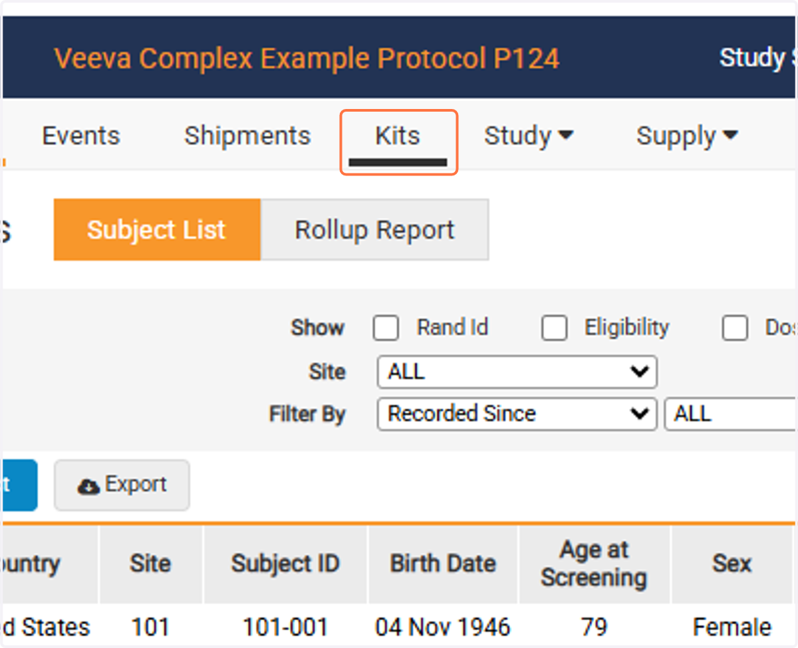Go to the Shipments tab
This screenshot has width=798, height=648.
coord(247,136)
